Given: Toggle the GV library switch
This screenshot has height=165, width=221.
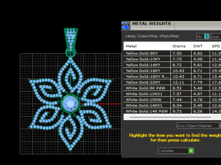Looking at the screenshot, I should (x=203, y=37).
